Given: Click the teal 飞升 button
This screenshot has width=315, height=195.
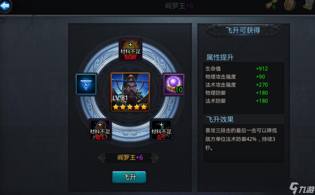Looking at the screenshot, I should coord(129,177).
